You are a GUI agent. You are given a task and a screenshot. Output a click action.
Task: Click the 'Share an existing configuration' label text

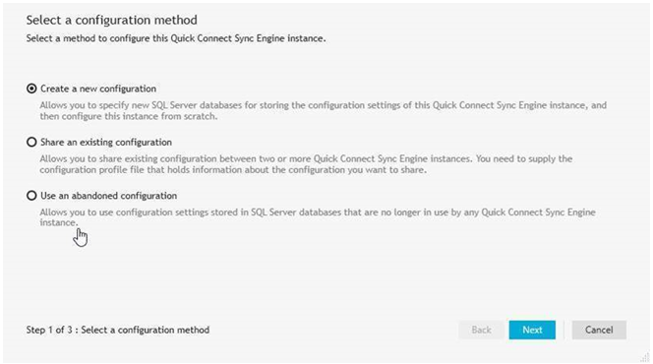[x=106, y=142]
